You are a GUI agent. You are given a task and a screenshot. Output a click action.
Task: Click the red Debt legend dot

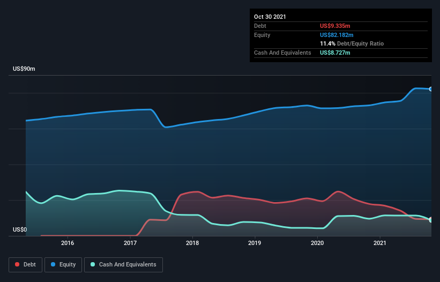click(17, 264)
